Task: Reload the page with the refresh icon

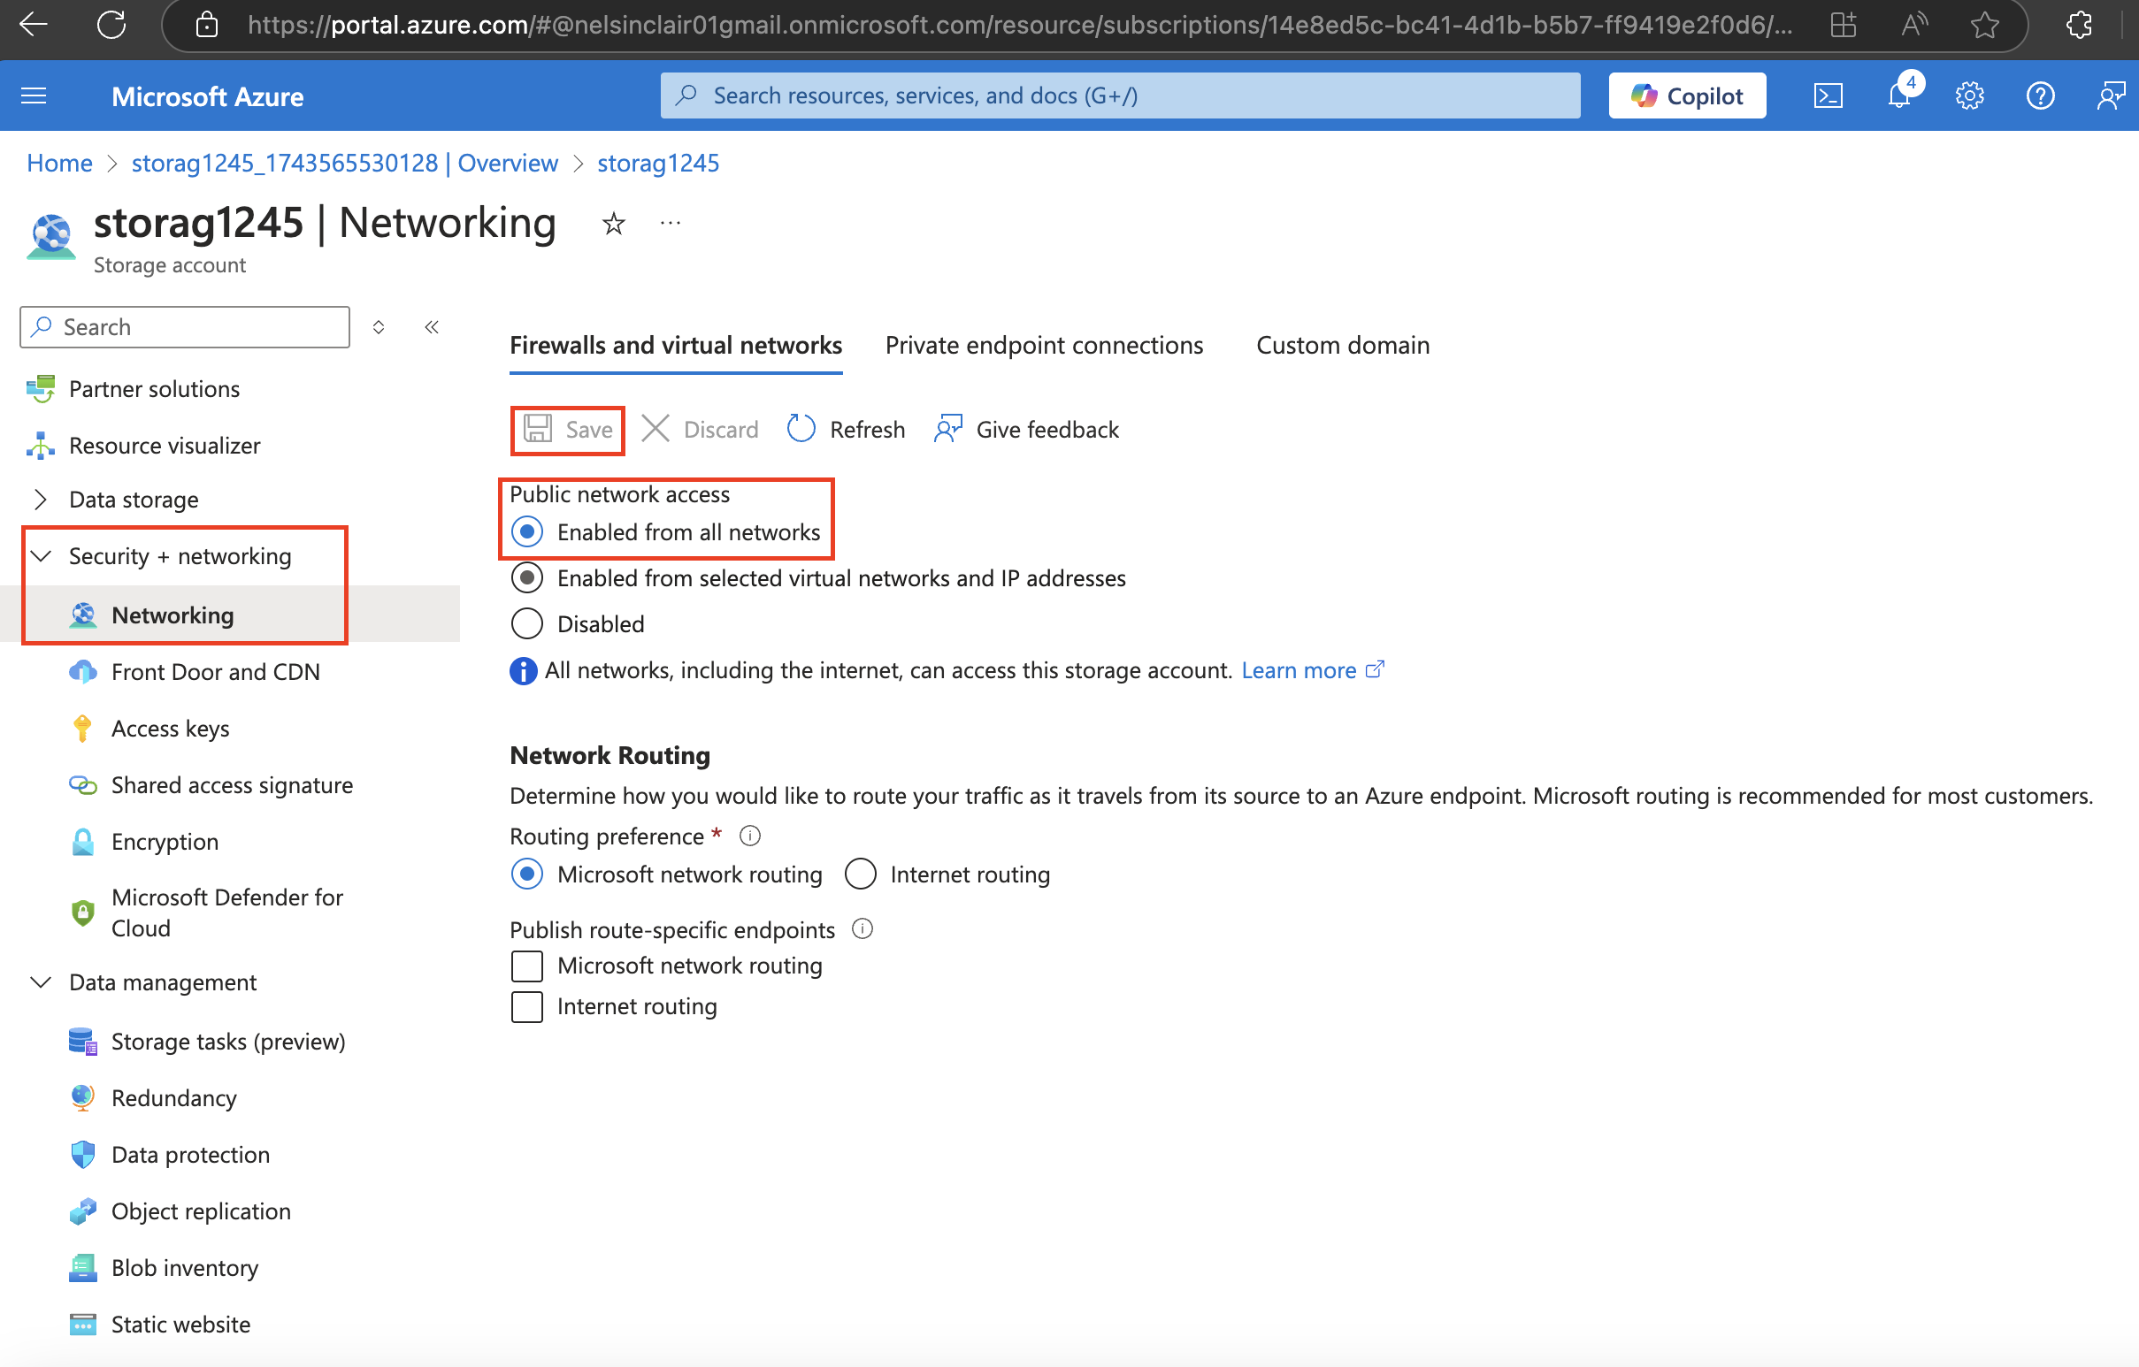Action: pyautogui.click(x=112, y=25)
